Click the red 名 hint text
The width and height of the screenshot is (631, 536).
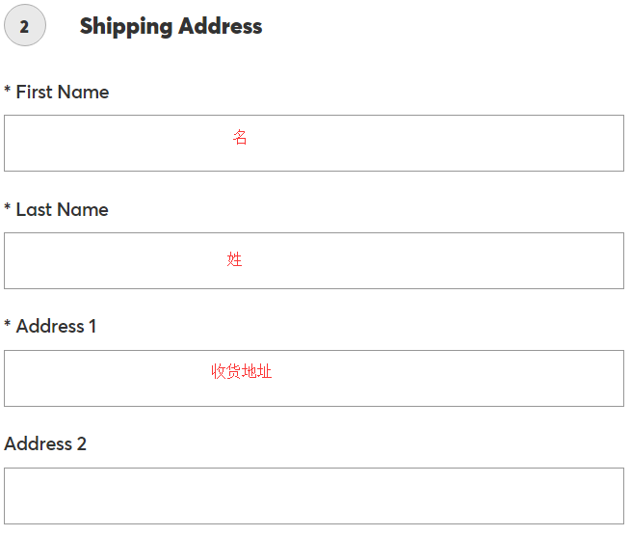(240, 138)
